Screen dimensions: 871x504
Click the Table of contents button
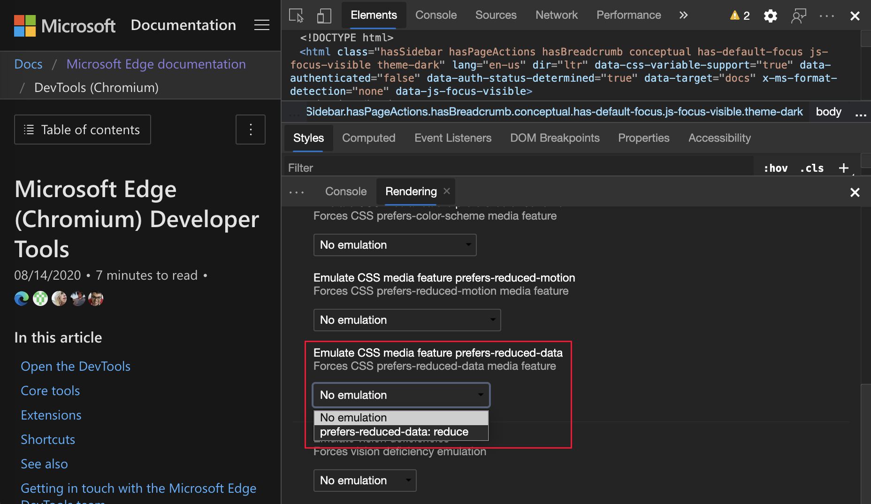click(x=83, y=130)
